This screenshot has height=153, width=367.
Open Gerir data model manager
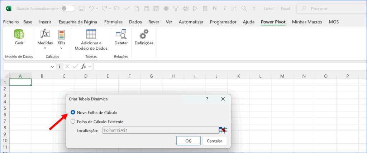click(x=19, y=37)
